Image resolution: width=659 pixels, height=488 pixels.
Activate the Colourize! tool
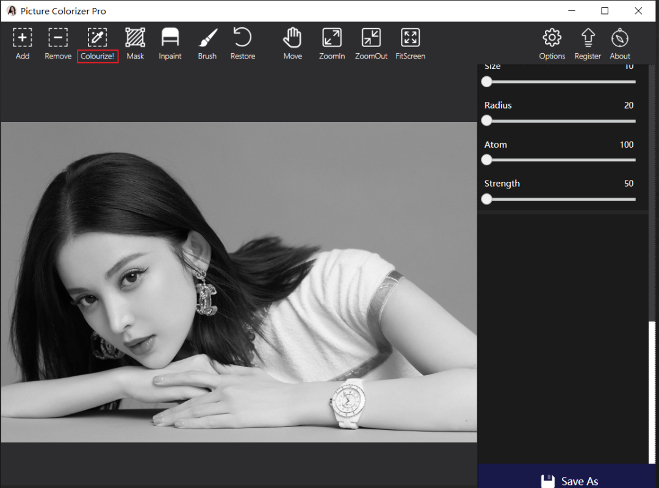[98, 43]
